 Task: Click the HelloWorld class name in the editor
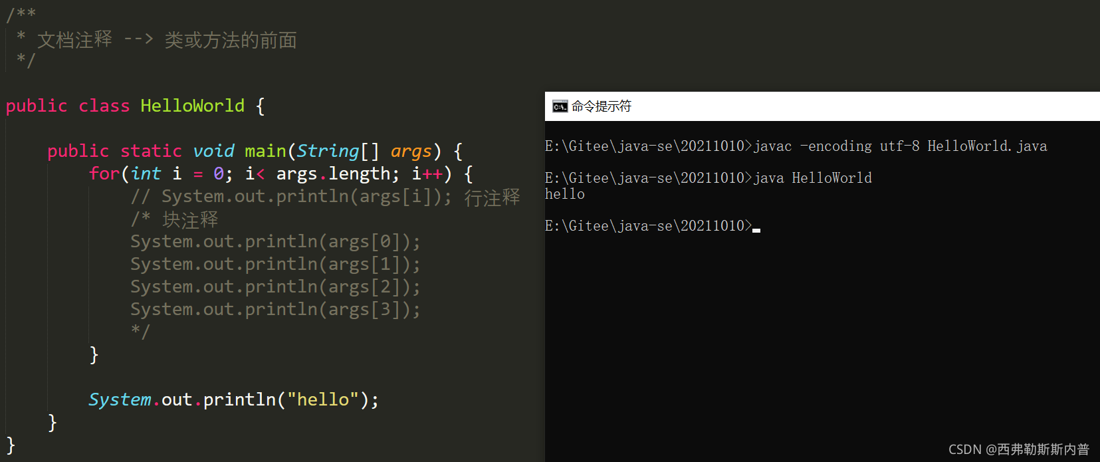coord(193,106)
